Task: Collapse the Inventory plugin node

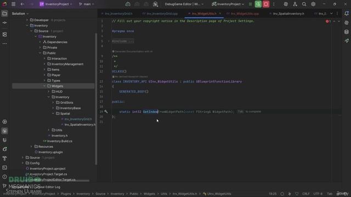Action: [27, 26]
